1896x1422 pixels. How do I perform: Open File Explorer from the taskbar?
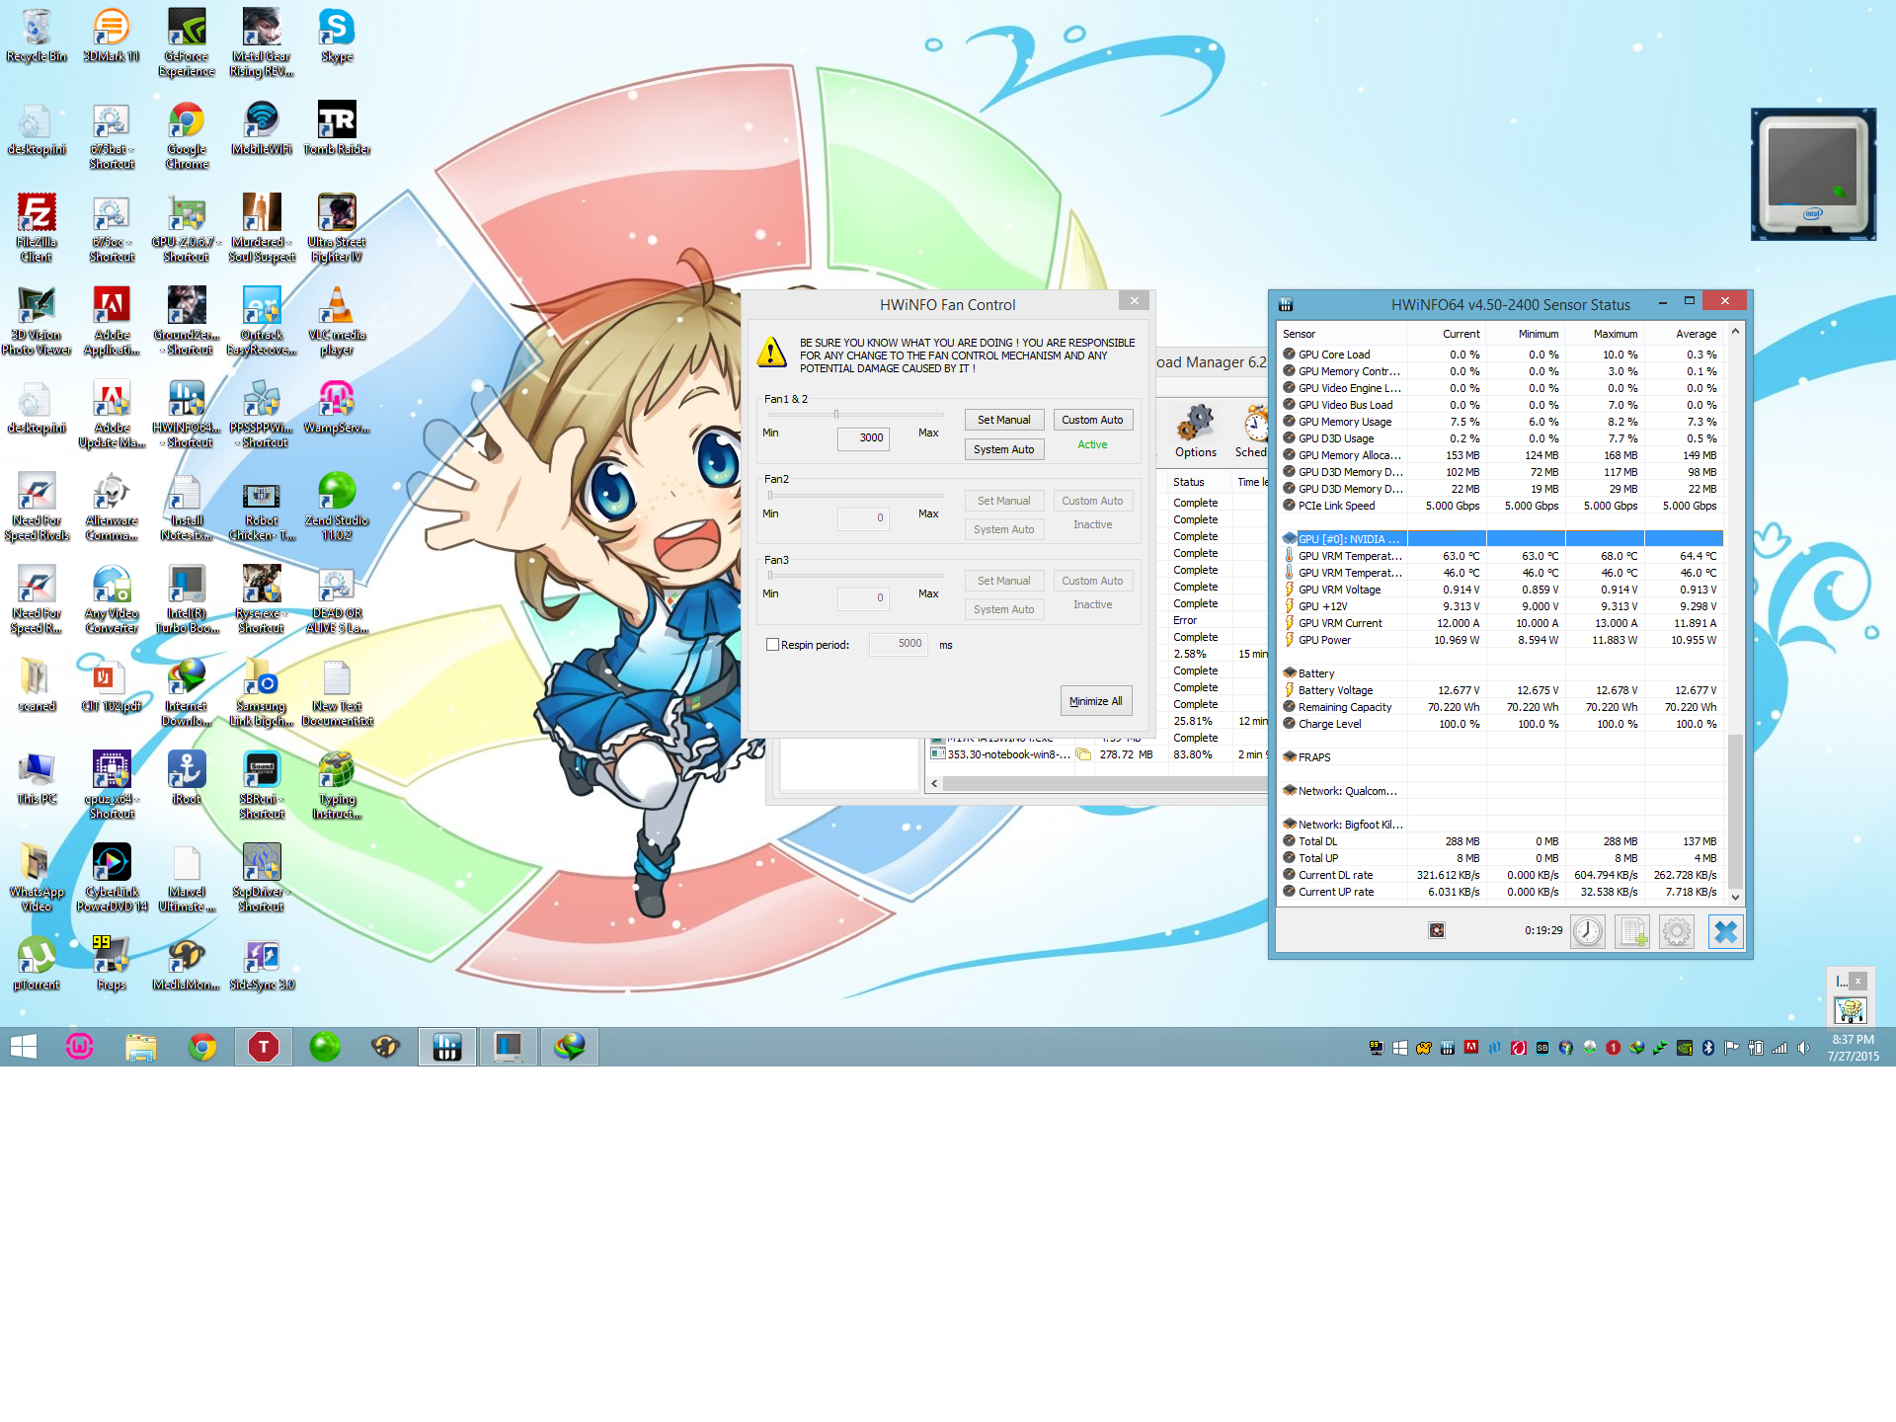141,1047
